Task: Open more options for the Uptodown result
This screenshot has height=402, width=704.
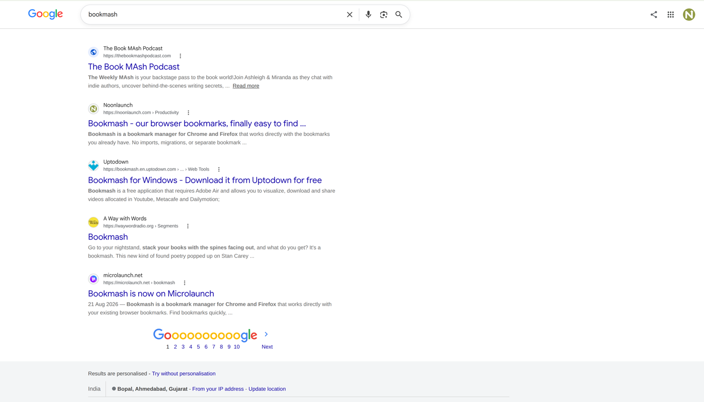Action: (219, 170)
